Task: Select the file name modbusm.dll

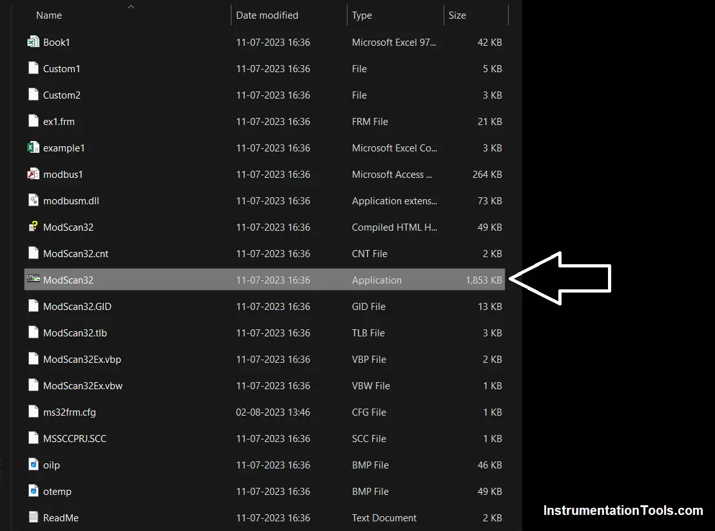Action: tap(71, 201)
